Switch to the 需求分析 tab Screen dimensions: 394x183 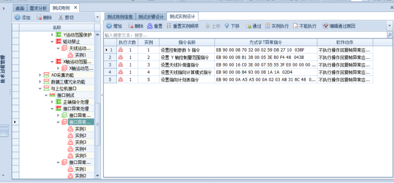pyautogui.click(x=38, y=8)
